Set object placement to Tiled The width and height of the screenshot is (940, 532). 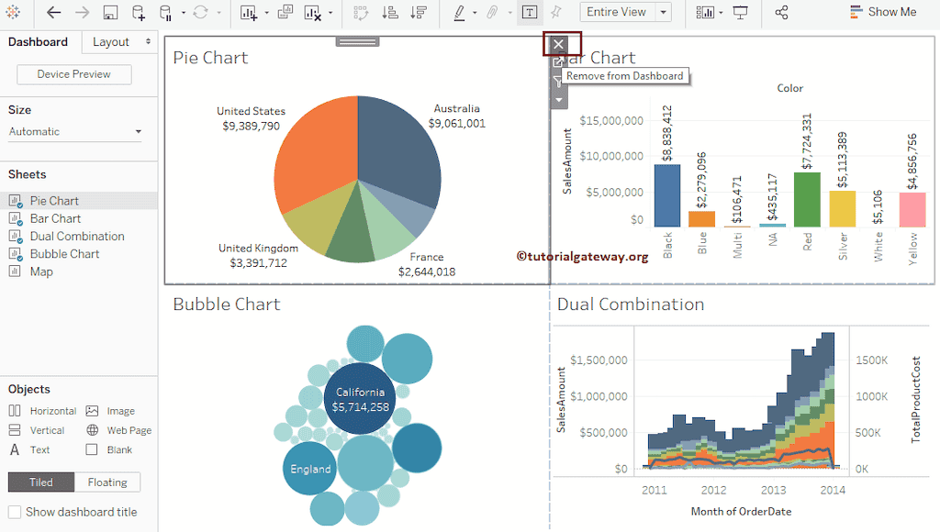pyautogui.click(x=41, y=482)
